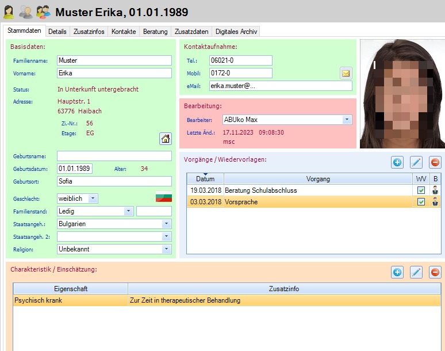Add a new Charakteristik entry with the plus icon

coord(397,272)
